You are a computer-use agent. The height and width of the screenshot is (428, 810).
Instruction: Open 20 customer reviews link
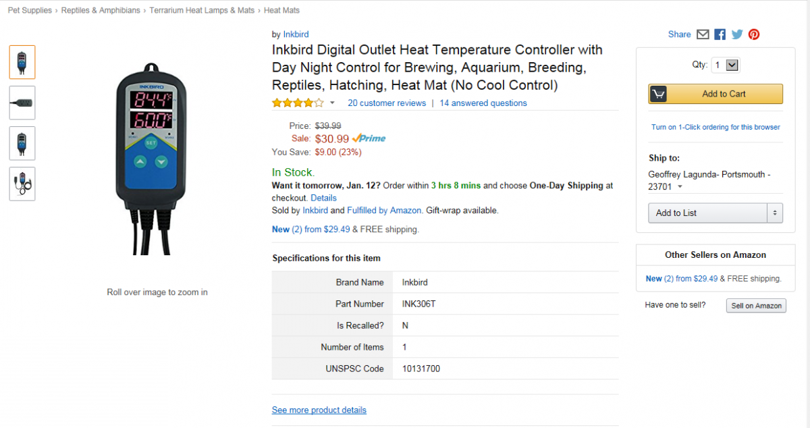(x=387, y=103)
